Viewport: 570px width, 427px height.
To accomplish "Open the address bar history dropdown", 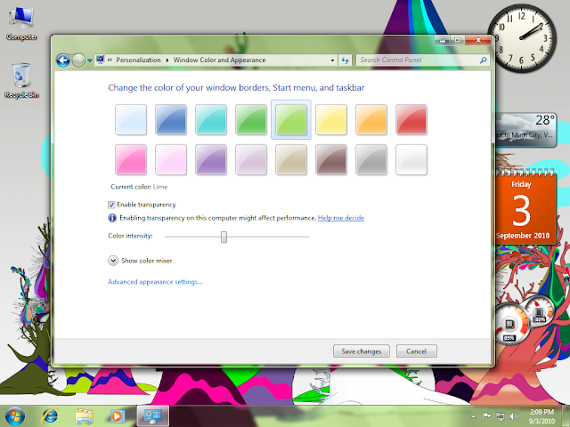I will click(x=332, y=60).
